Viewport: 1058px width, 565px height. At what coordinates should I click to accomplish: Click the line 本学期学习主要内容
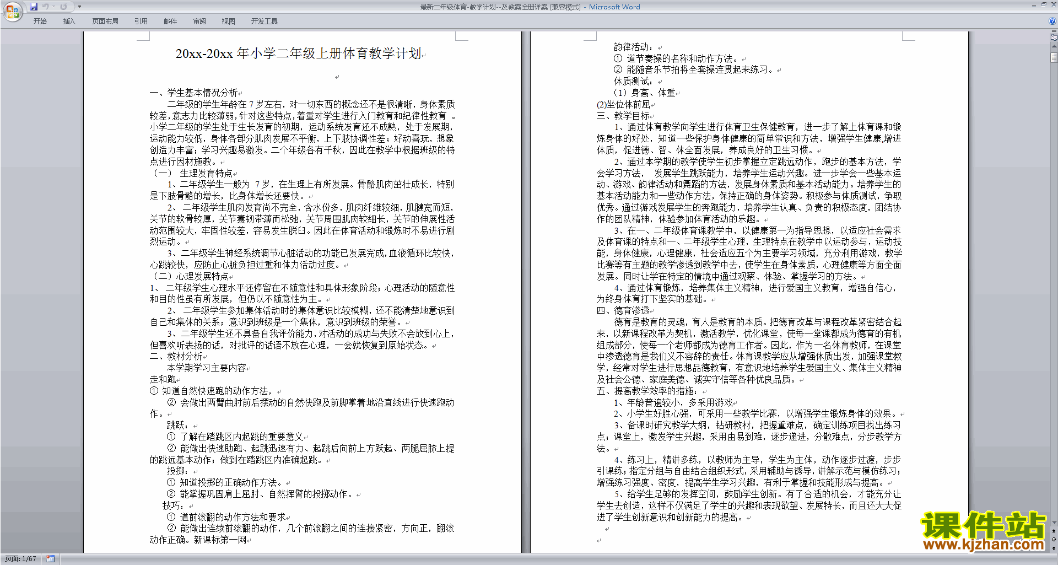tap(207, 368)
